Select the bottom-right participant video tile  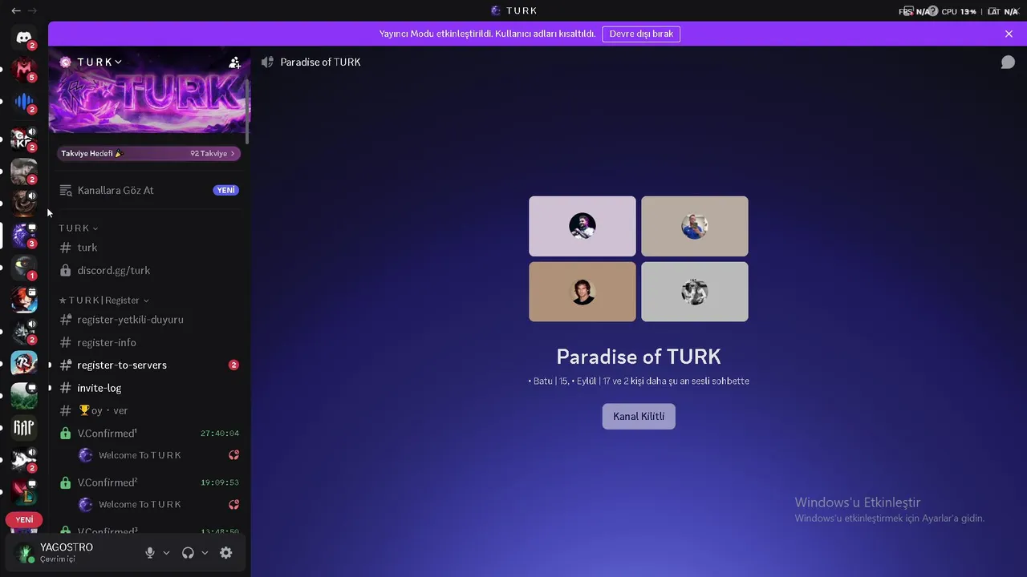(695, 292)
